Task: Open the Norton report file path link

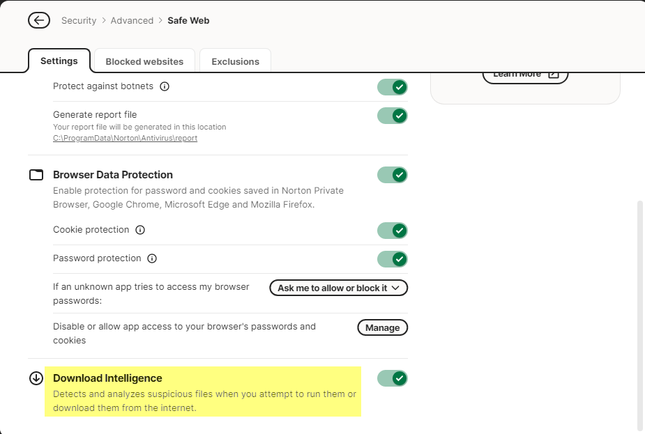Action: point(125,138)
